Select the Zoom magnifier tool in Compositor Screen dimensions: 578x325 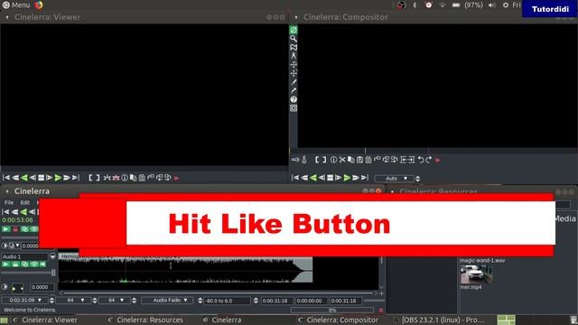(x=294, y=39)
